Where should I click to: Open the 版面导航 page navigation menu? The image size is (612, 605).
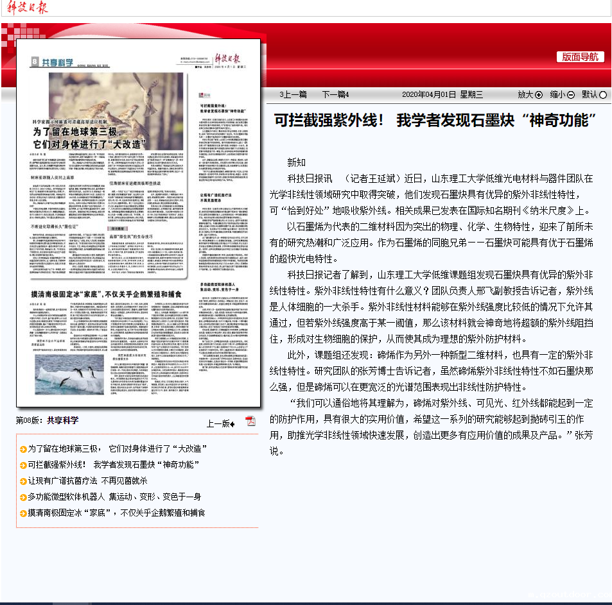click(x=580, y=56)
